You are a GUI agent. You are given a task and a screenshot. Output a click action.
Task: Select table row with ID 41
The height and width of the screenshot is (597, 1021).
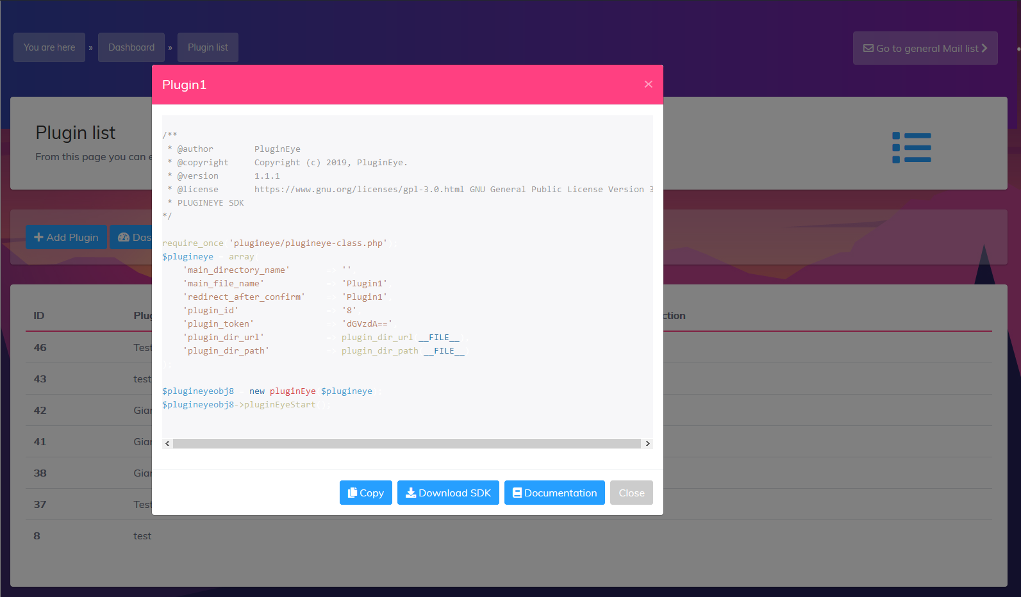(509, 441)
